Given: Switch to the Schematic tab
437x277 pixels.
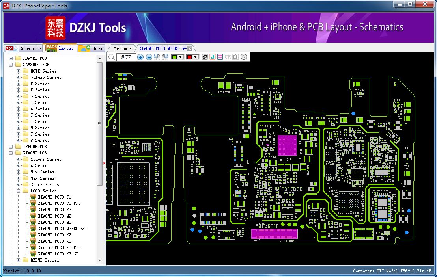Looking at the screenshot, I should click(x=23, y=48).
